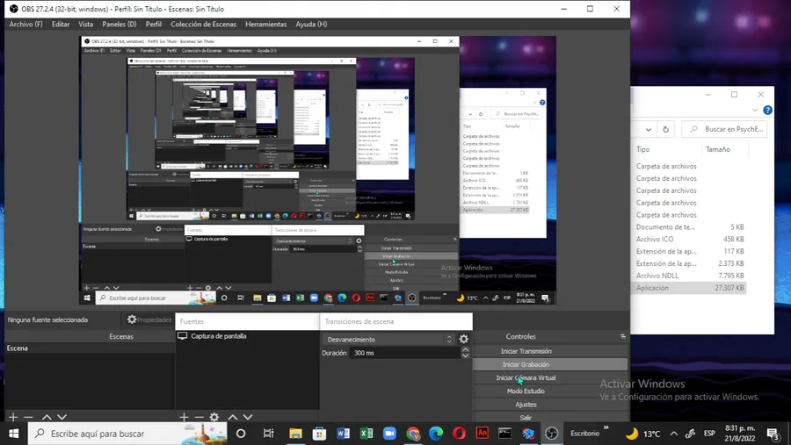
Task: Show hidden system tray icons chevron
Action: point(674,434)
